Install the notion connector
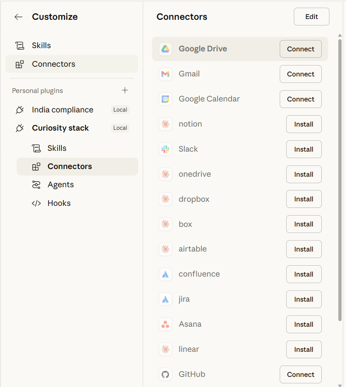 (x=304, y=124)
